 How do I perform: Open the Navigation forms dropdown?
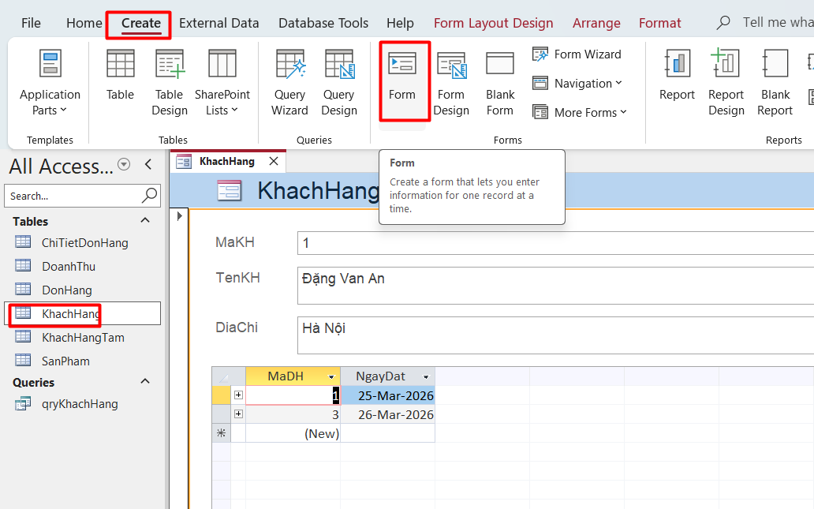click(577, 84)
